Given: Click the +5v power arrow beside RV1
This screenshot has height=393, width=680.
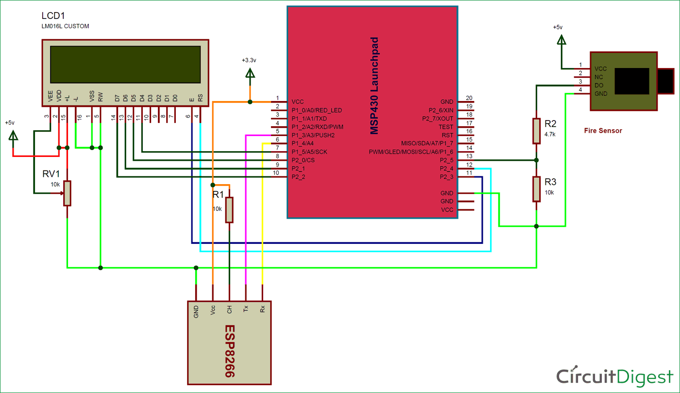Looking at the screenshot, I should pos(13,136).
